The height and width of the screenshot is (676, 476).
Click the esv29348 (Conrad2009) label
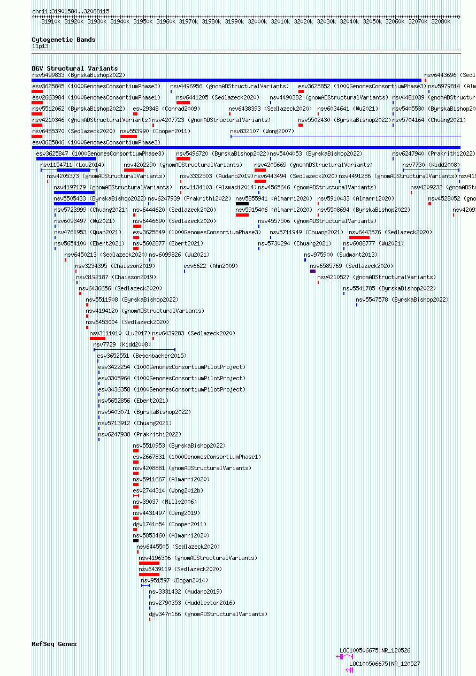pos(166,109)
